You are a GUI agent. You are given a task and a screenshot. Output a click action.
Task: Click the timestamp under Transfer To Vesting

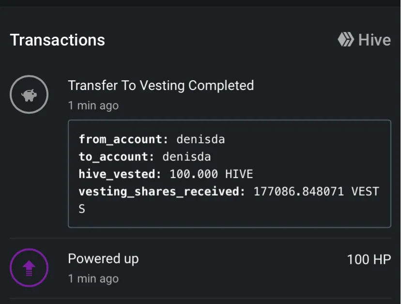click(93, 106)
